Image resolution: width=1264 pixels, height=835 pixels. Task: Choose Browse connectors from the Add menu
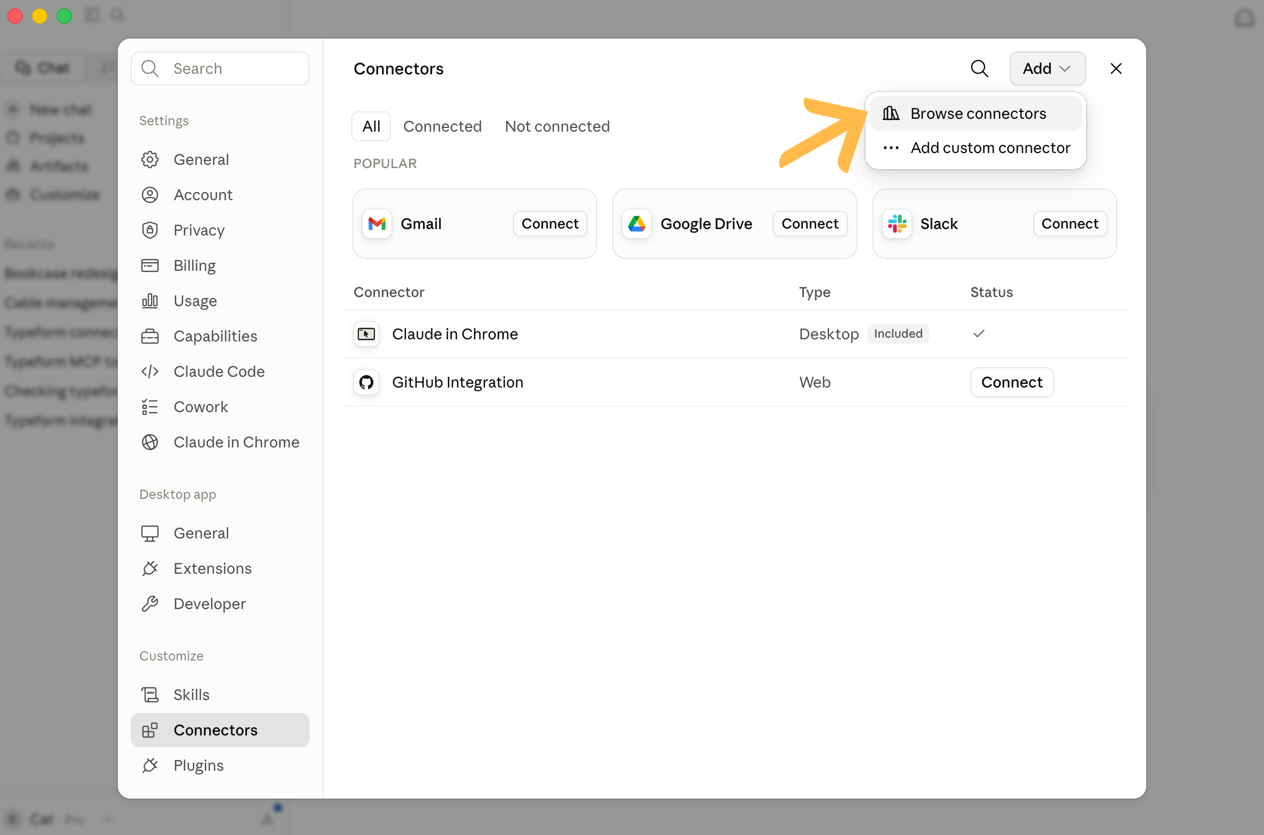tap(976, 113)
